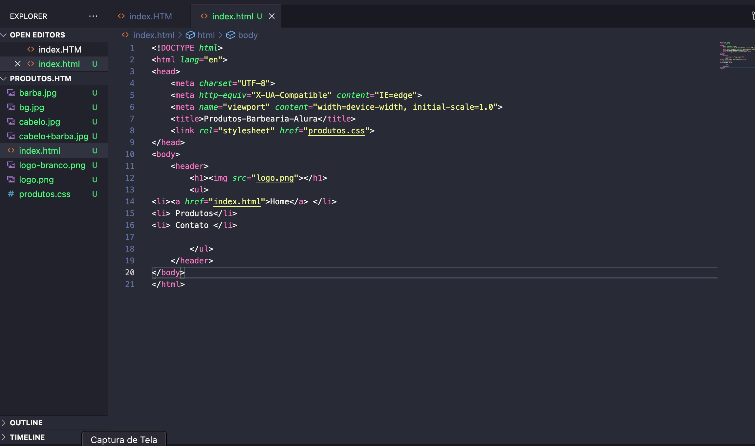Click image file icon beside logo-branco.png
755x446 pixels.
11,165
